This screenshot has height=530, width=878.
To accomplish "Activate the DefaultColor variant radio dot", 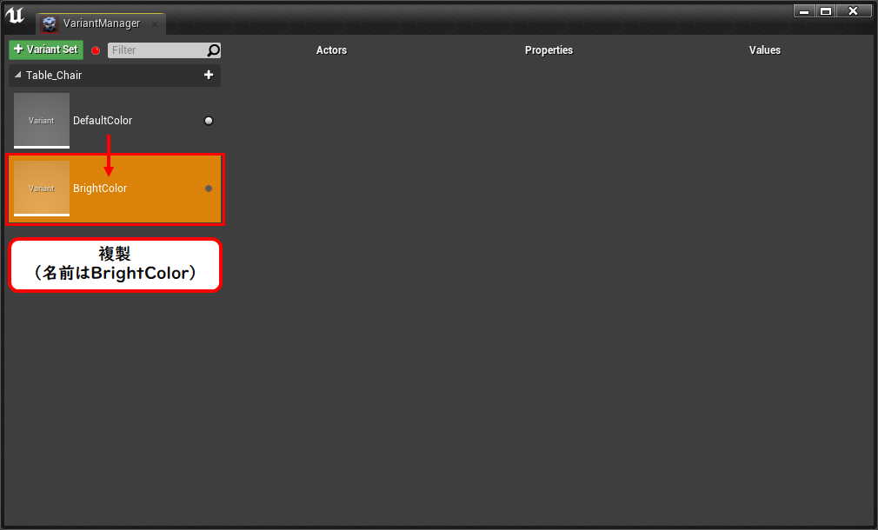I will [x=209, y=120].
